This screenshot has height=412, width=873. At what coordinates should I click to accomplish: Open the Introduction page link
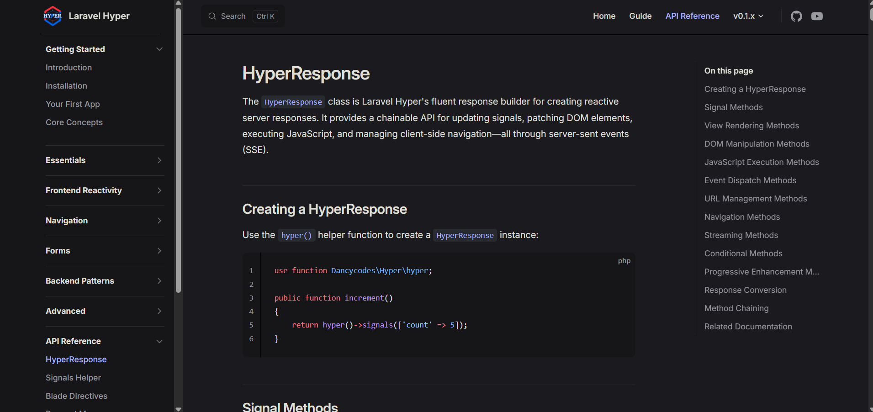[x=69, y=68]
